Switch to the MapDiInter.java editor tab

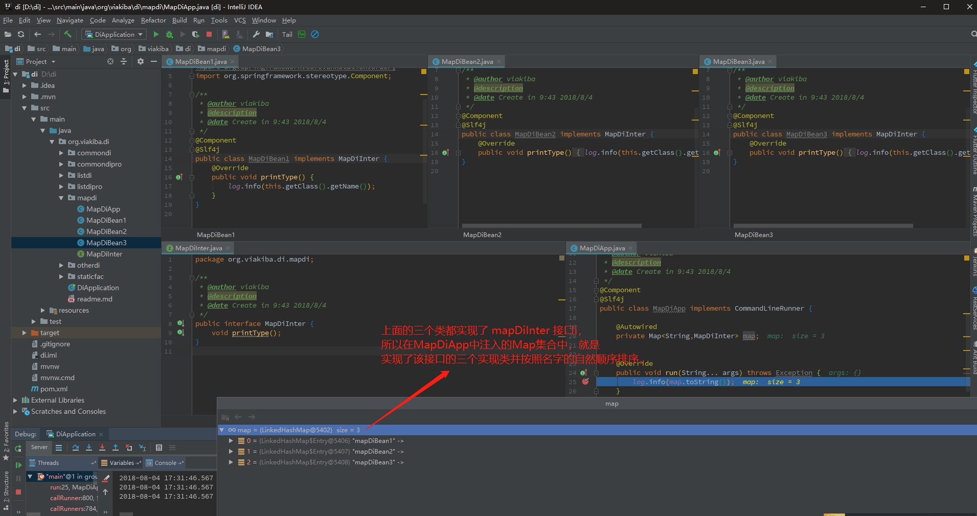point(198,248)
